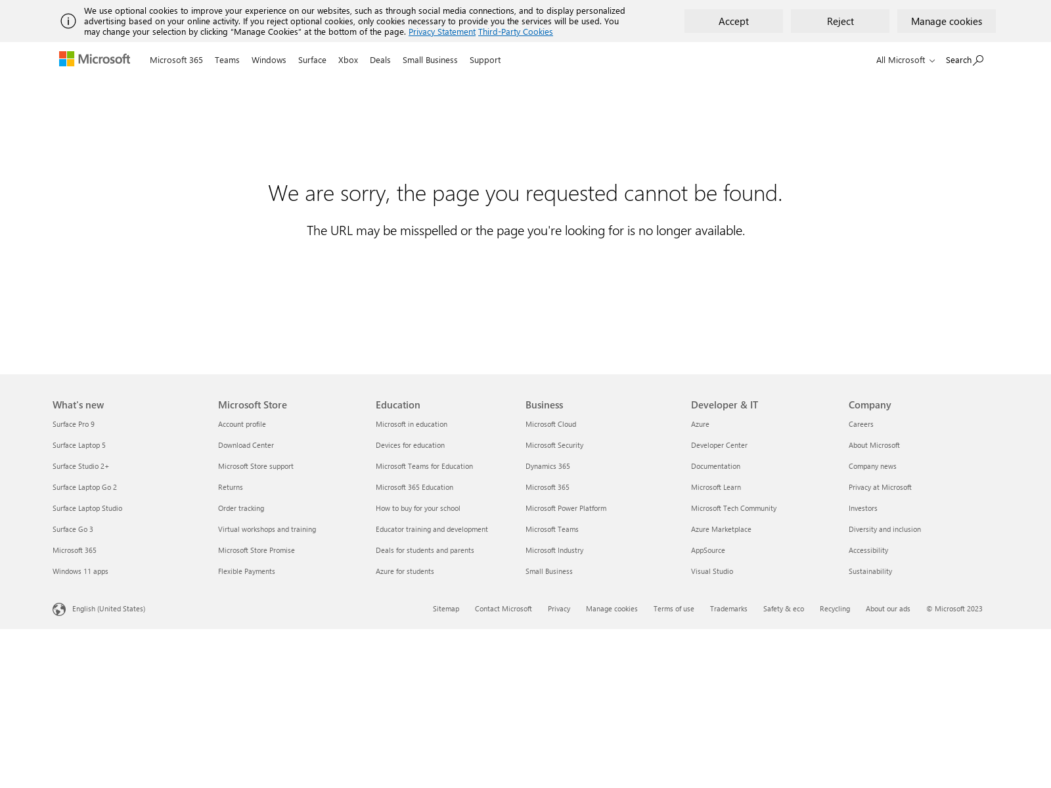Open How to buy for your school
This screenshot has height=788, width=1051.
418,508
